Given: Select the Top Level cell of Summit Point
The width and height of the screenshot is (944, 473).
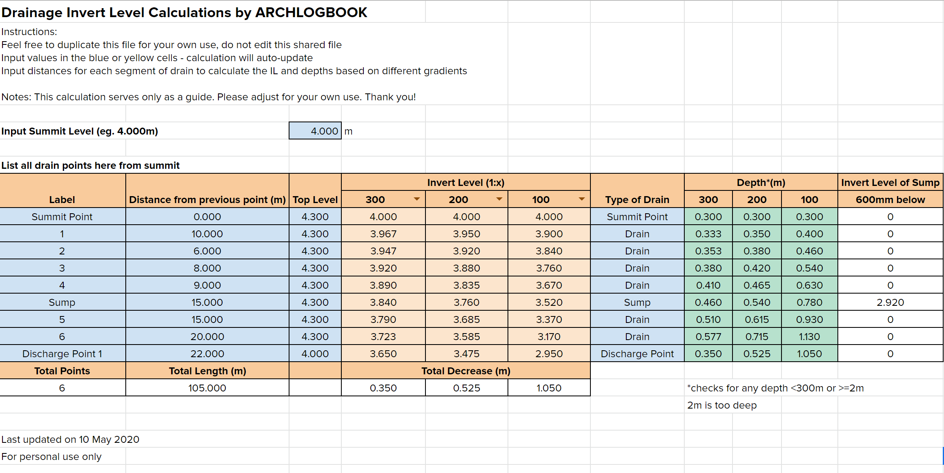Looking at the screenshot, I should [315, 217].
